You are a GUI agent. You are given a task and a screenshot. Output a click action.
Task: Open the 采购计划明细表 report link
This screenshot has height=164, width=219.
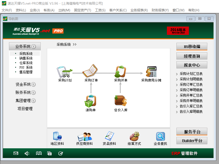pyautogui.click(x=191, y=79)
